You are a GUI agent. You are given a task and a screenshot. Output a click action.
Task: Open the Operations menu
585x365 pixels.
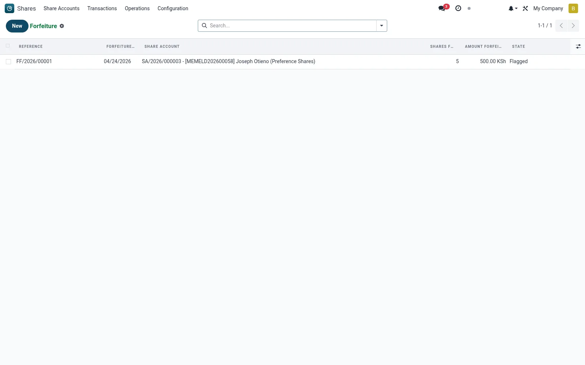click(137, 8)
